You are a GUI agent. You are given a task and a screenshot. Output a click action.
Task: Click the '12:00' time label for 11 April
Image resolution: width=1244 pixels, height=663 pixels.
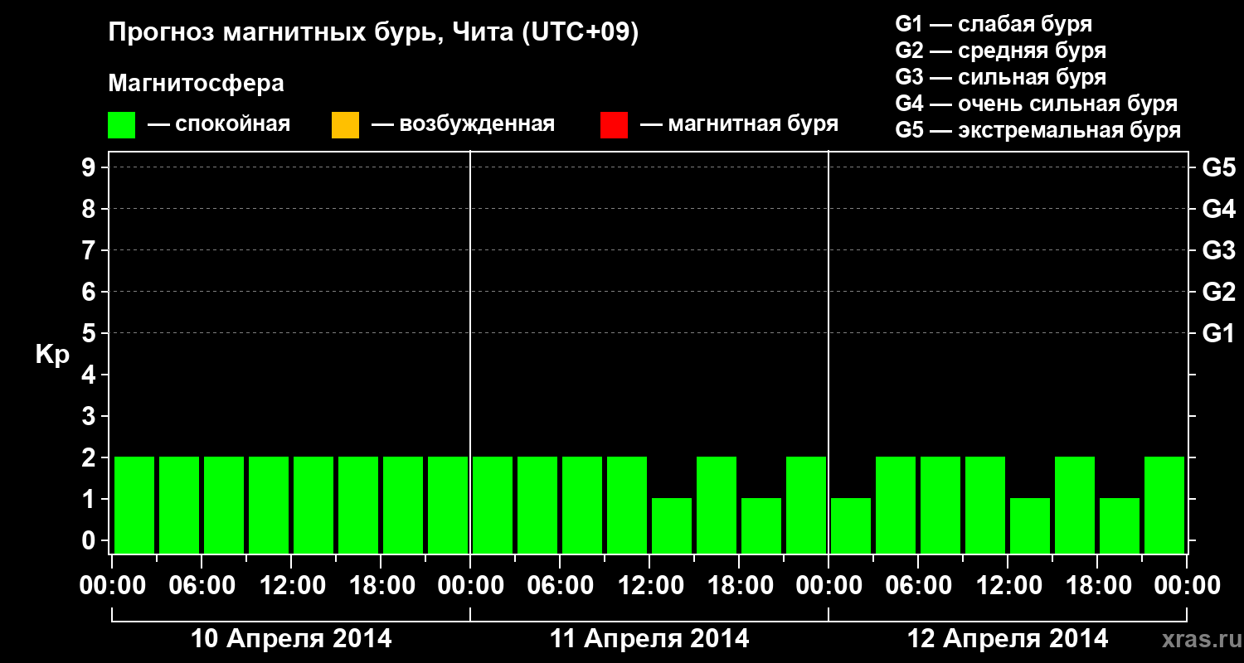click(x=650, y=586)
